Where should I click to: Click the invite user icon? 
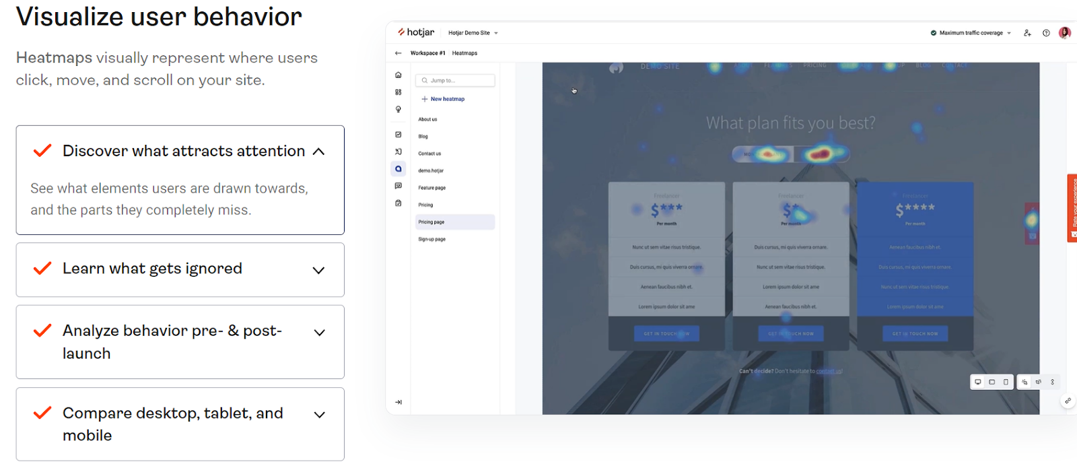(1027, 33)
